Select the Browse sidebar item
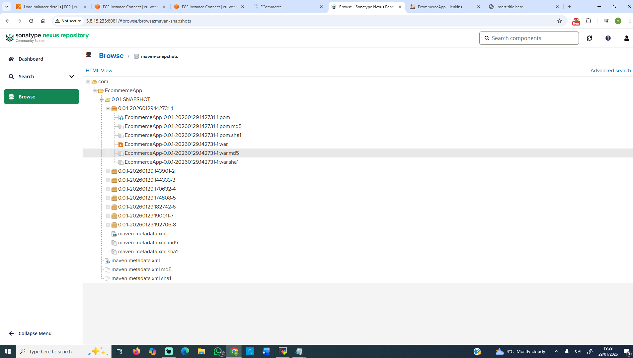The width and height of the screenshot is (633, 358). pos(41,96)
